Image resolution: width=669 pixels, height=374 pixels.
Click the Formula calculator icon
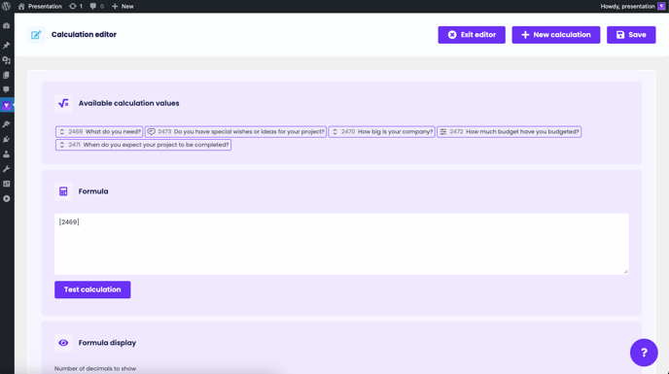[x=63, y=191]
